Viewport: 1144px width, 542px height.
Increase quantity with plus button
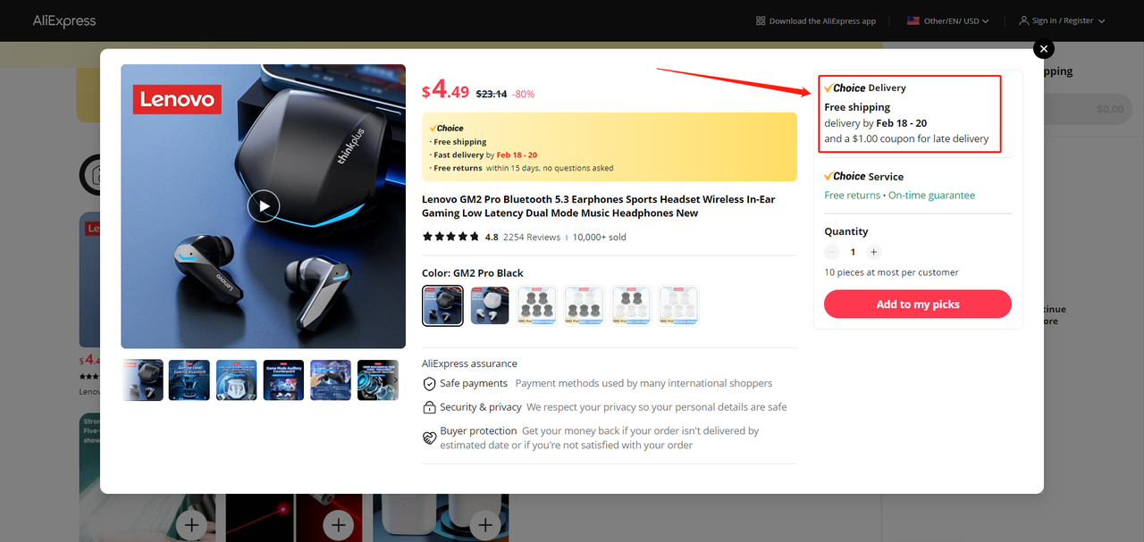(x=873, y=253)
